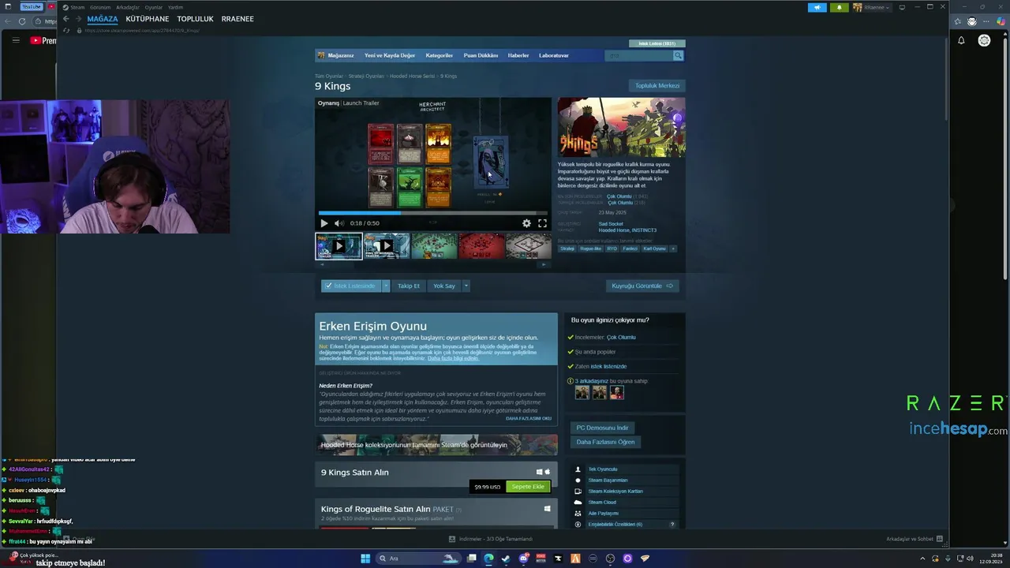
Task: Open the Windows Start menu
Action: click(365, 559)
